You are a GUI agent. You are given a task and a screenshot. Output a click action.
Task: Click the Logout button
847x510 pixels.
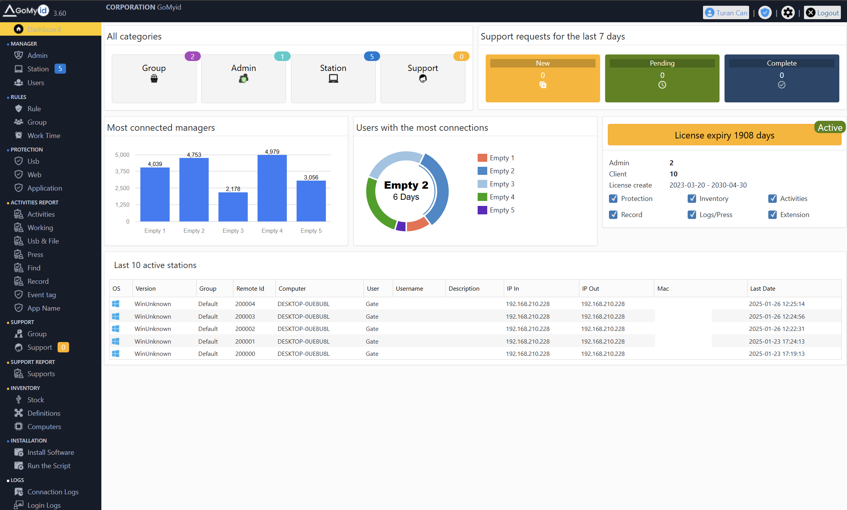tap(822, 13)
